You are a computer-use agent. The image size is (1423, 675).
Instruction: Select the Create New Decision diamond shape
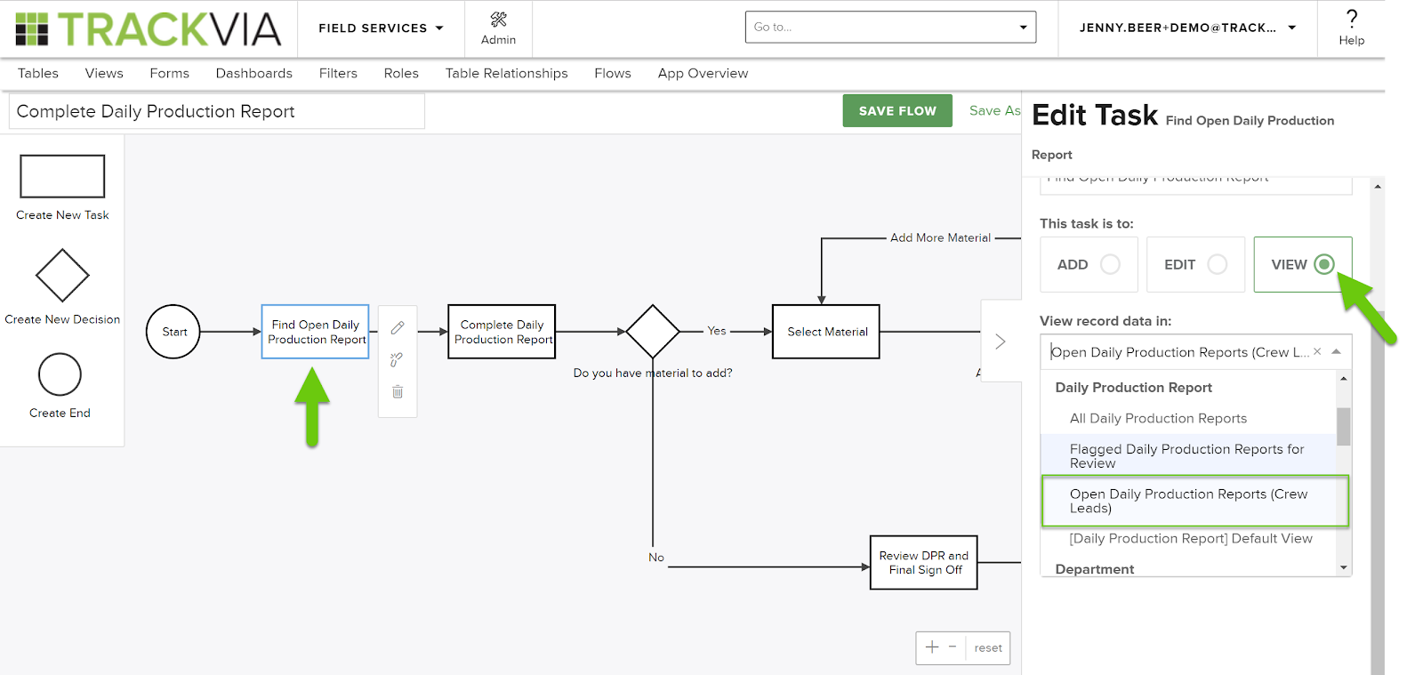pyautogui.click(x=62, y=276)
